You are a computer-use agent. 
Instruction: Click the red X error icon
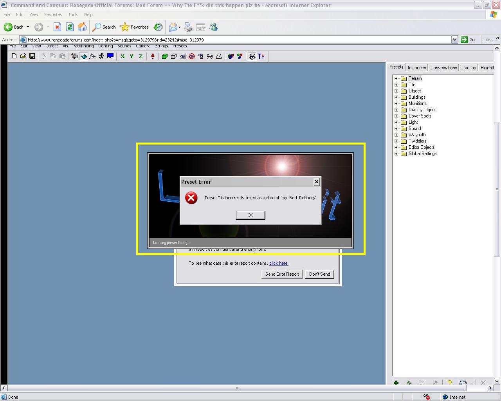click(191, 198)
